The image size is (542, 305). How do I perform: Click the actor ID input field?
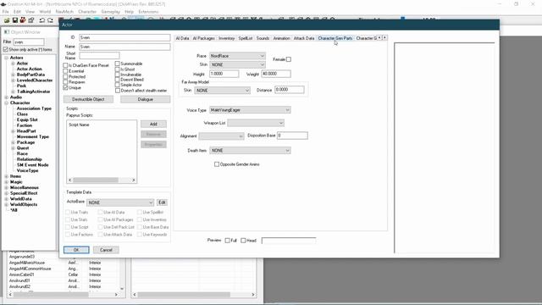pos(124,37)
